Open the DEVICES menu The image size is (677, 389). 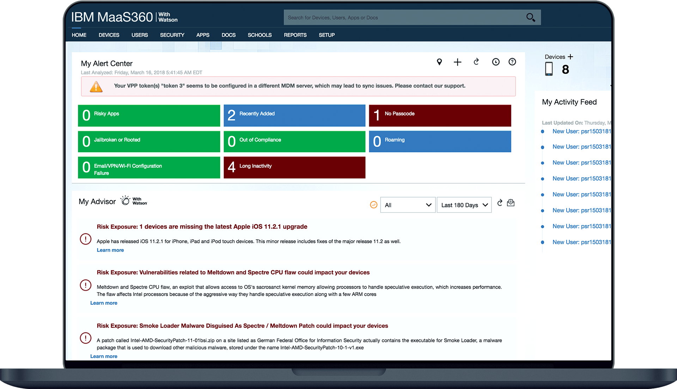109,35
